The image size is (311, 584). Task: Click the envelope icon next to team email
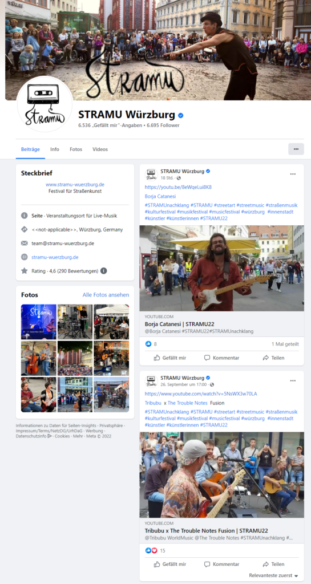coord(25,243)
